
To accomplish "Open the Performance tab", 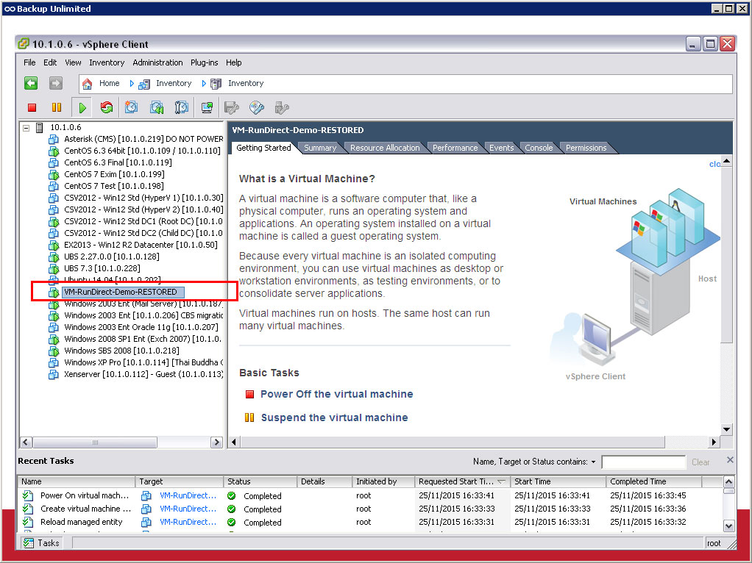I will click(455, 148).
